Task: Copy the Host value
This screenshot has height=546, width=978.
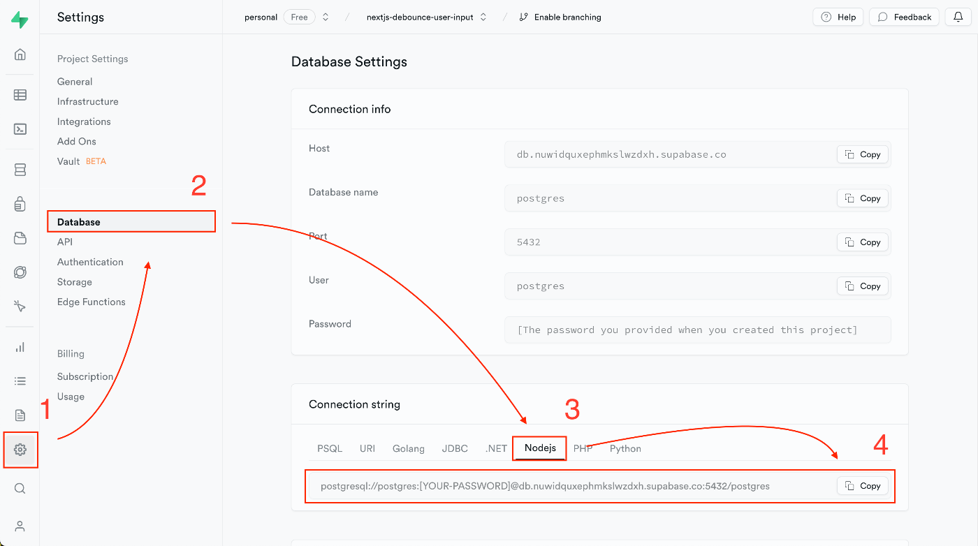Action: coord(863,154)
